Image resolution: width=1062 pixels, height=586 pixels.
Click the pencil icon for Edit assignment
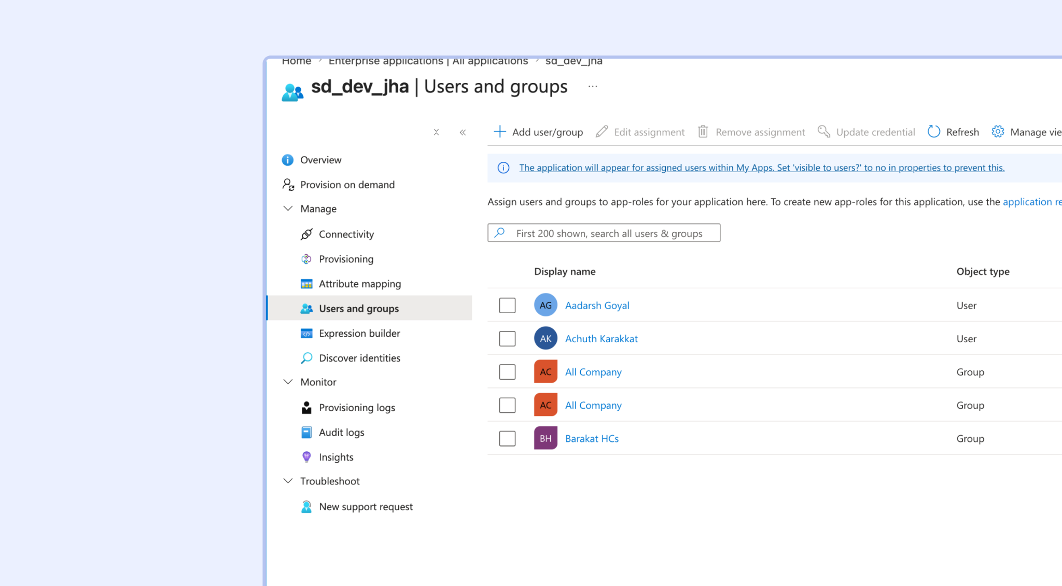(x=602, y=132)
